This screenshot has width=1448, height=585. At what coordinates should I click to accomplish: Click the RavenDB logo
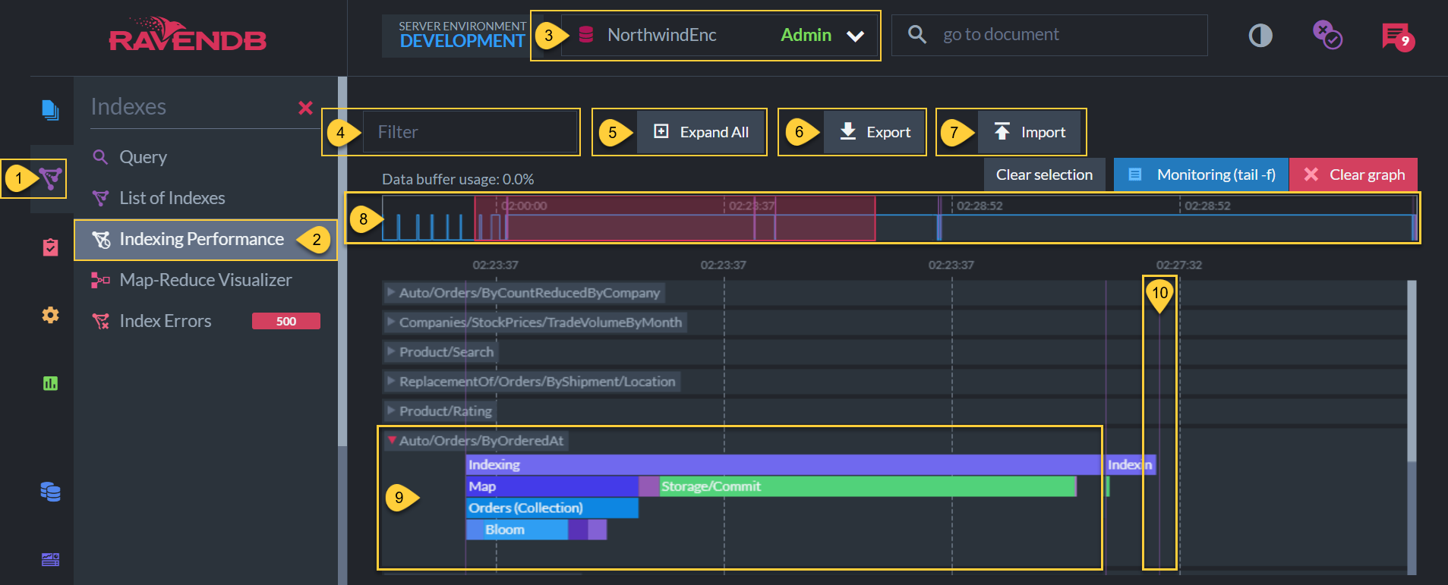[188, 34]
